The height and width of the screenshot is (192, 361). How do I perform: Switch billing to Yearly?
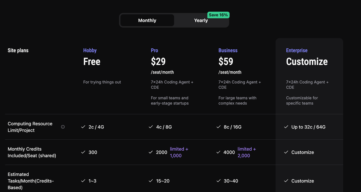coord(201,20)
